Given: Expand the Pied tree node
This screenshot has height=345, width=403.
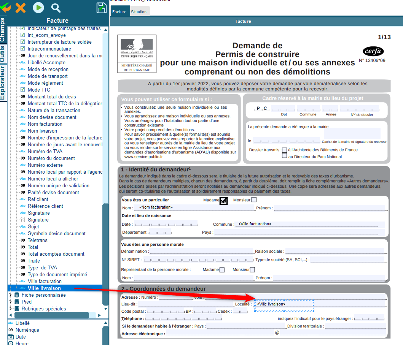Looking at the screenshot, I should (x=10, y=302).
